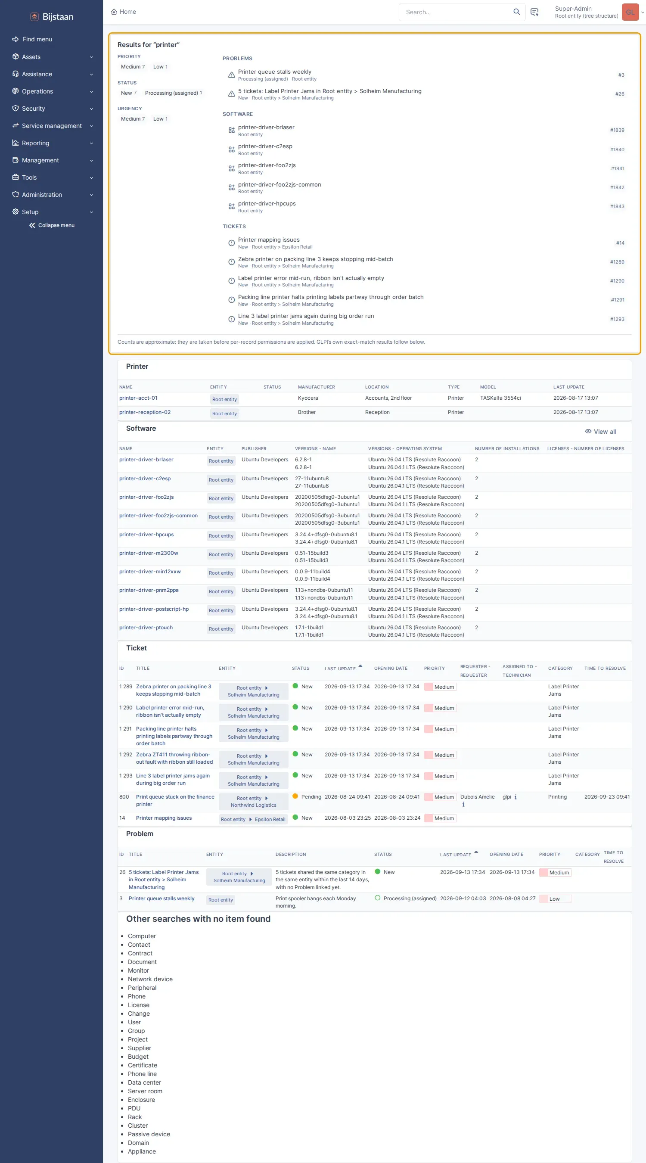646x1163 pixels.
Task: Click the global Search input field
Action: pos(456,12)
